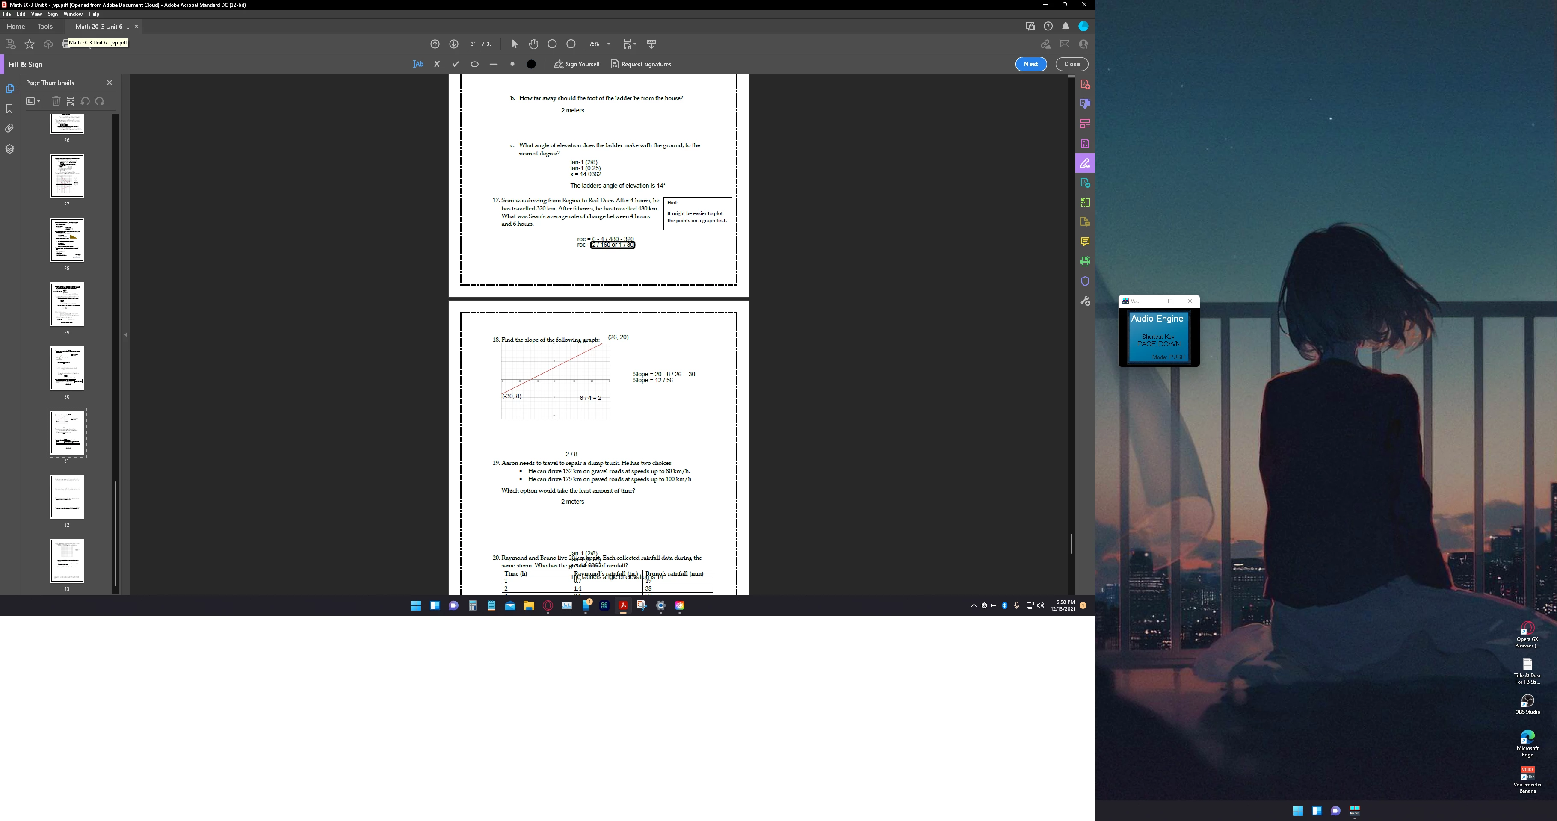This screenshot has height=821, width=1557.
Task: Open thumbnail options dropdown menu
Action: tap(33, 101)
